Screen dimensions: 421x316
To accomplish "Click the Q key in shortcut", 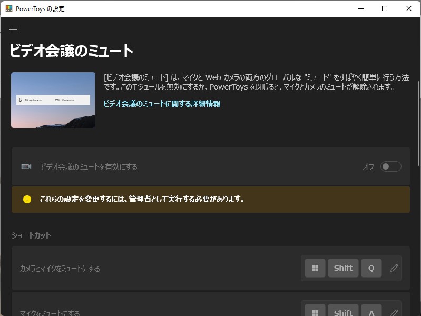I will (371, 268).
